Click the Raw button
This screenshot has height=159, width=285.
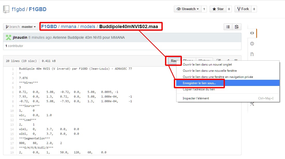coord(173,61)
